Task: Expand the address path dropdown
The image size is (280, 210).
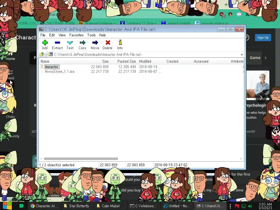Action: 242,54
